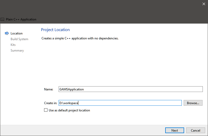Click the 'Name:' field label
The width and height of the screenshot is (208, 136).
(x=48, y=89)
